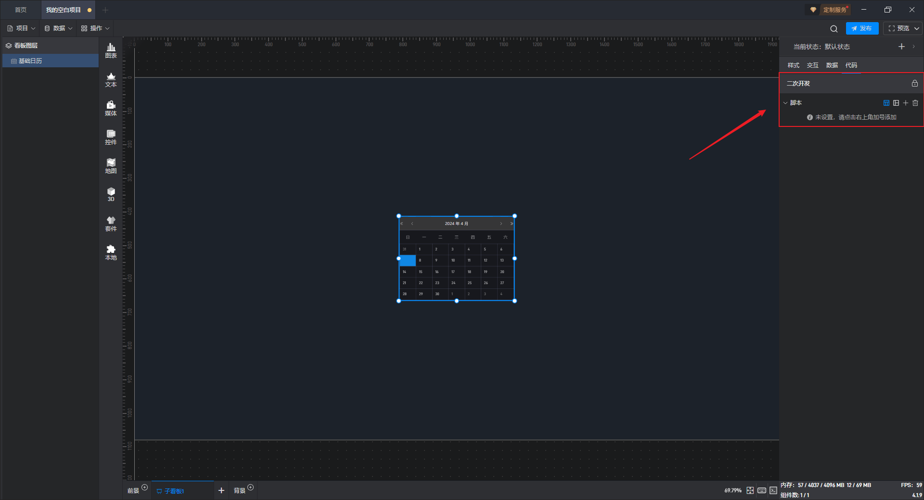Add a new sub-board with the plus icon
The height and width of the screenshot is (500, 924).
tap(221, 490)
